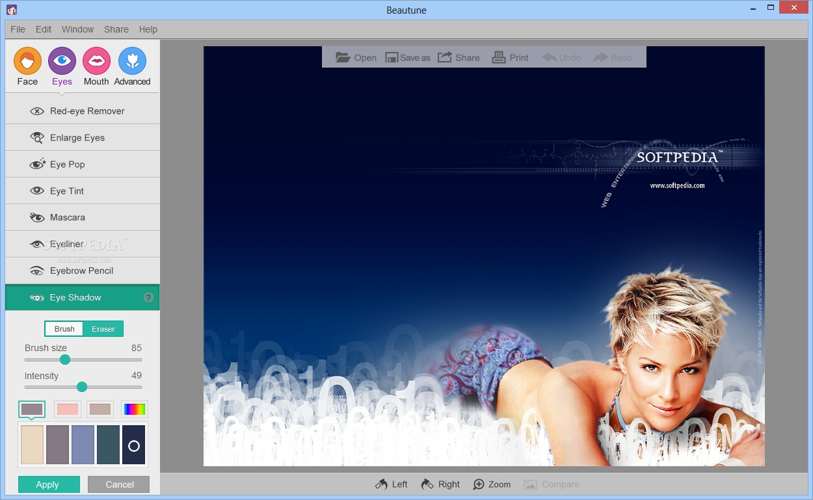Screen dimensions: 813x500
Task: Adjust the Intensity slider
Action: 82,387
